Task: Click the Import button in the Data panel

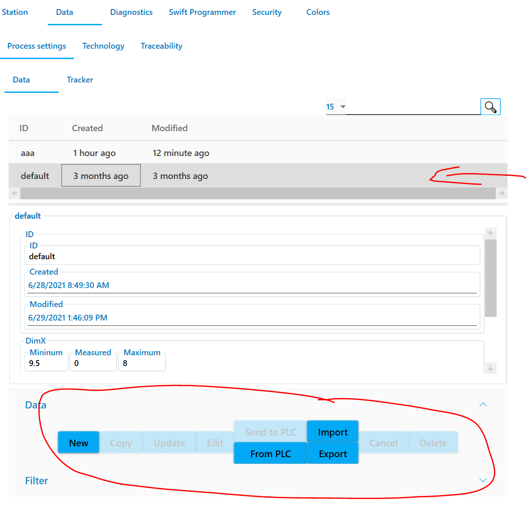Action: coord(332,431)
